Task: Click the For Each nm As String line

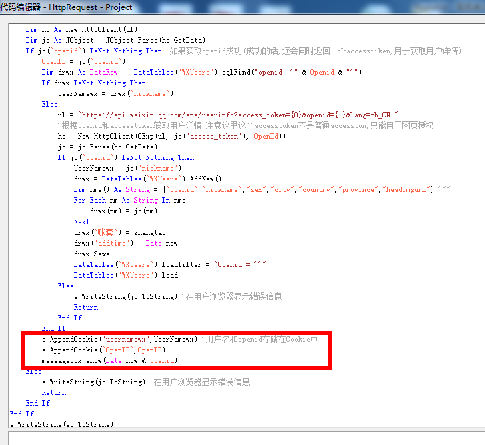Action: [x=129, y=200]
